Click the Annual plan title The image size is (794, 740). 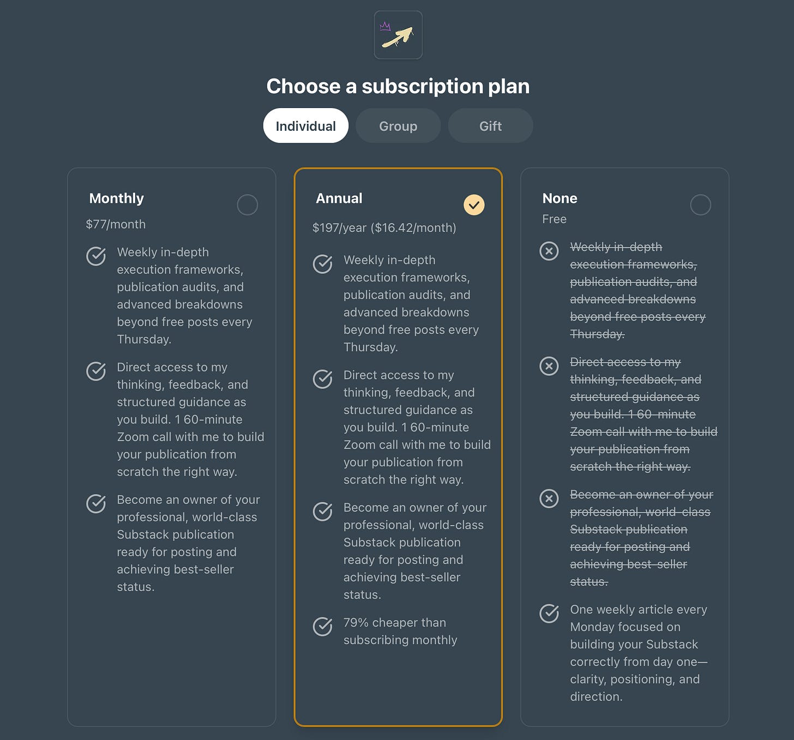339,198
